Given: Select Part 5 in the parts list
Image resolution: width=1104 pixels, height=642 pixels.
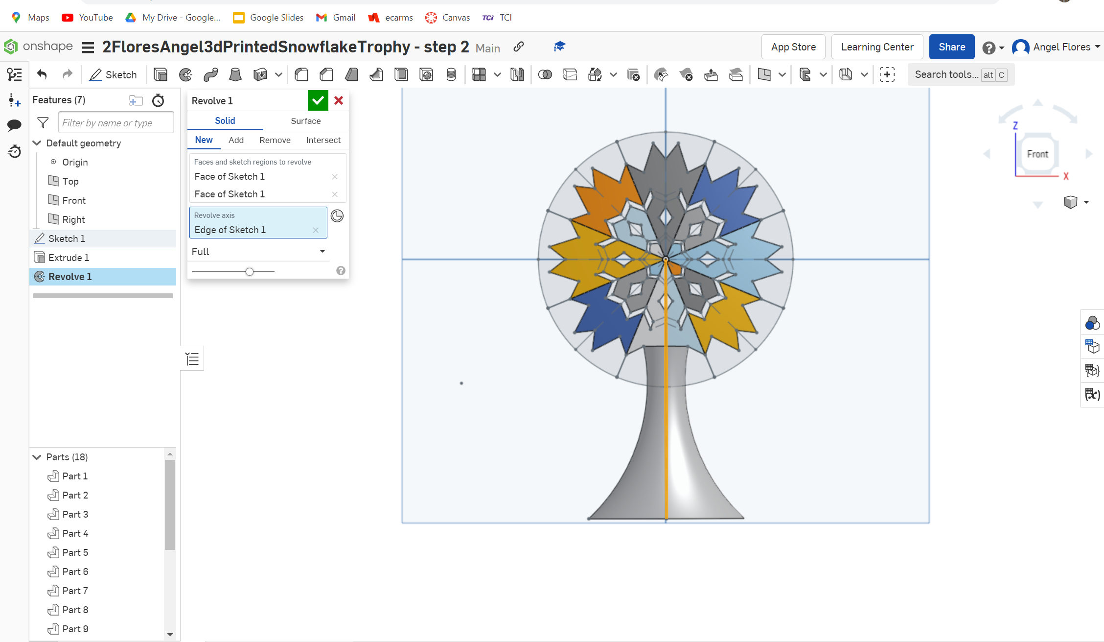Looking at the screenshot, I should pyautogui.click(x=75, y=552).
